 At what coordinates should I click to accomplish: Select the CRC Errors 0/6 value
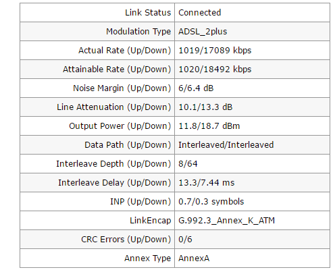pyautogui.click(x=185, y=240)
